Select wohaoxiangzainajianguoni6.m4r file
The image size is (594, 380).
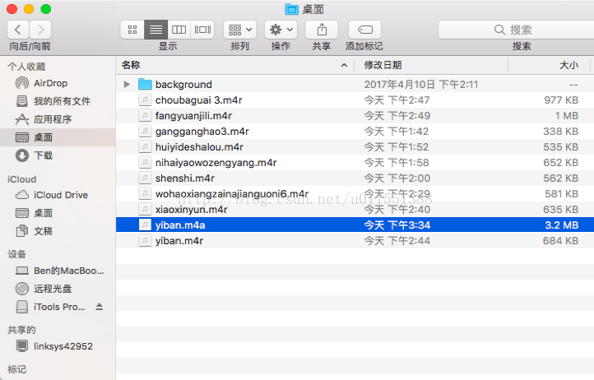tap(355, 193)
